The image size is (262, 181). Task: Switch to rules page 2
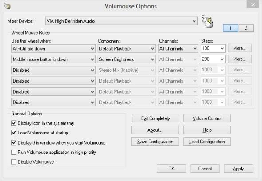(246, 28)
